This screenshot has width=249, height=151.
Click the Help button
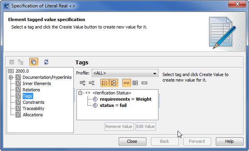(x=229, y=141)
